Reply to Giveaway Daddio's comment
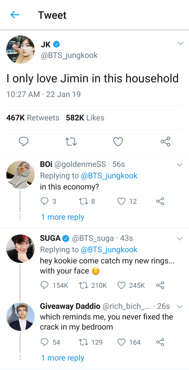This screenshot has height=370, width=189. [45, 342]
